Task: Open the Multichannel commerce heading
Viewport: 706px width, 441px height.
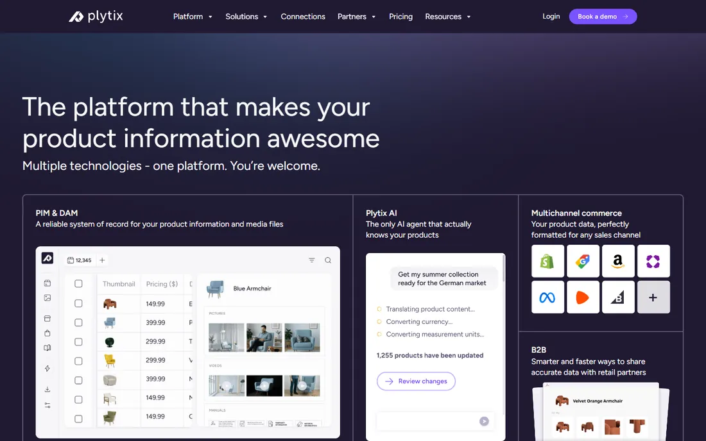Action: 576,213
